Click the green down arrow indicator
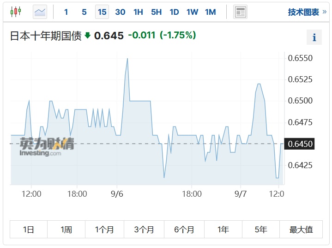332x248 pixels. click(x=87, y=36)
